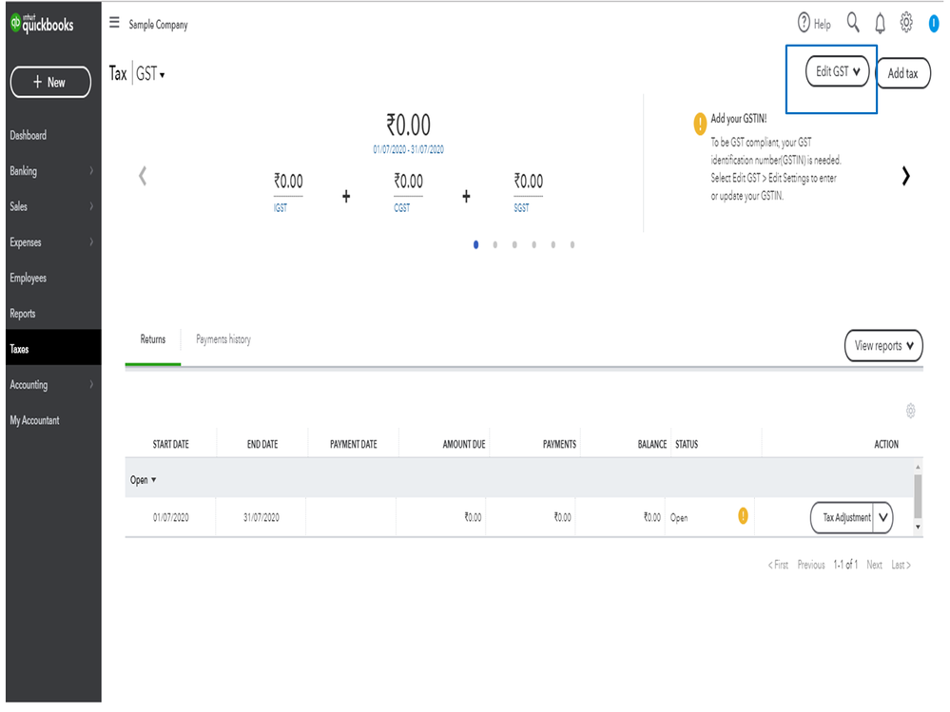Click the END DATE column header
Screen dimensions: 950x712
pos(262,444)
